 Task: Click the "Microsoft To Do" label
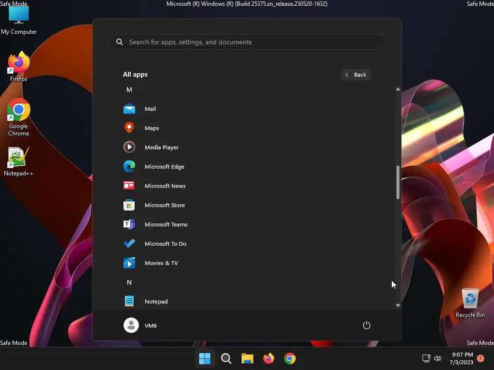[165, 243]
